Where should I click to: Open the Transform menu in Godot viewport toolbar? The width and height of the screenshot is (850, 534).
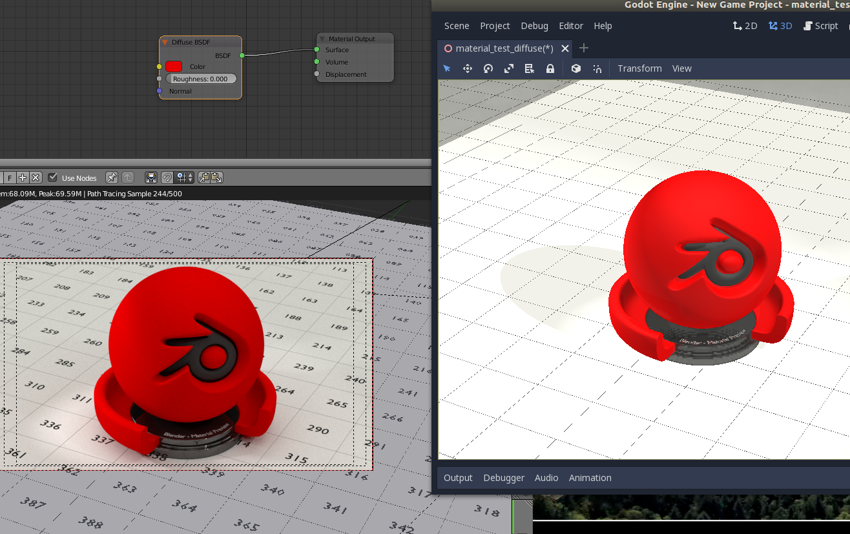click(x=639, y=68)
